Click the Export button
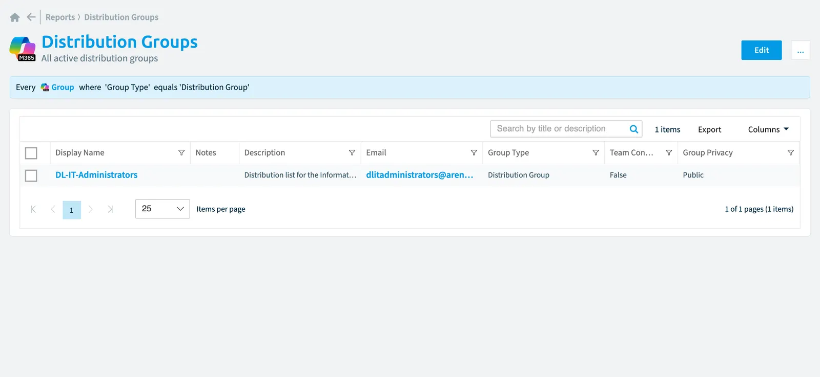The height and width of the screenshot is (377, 820). (x=709, y=129)
